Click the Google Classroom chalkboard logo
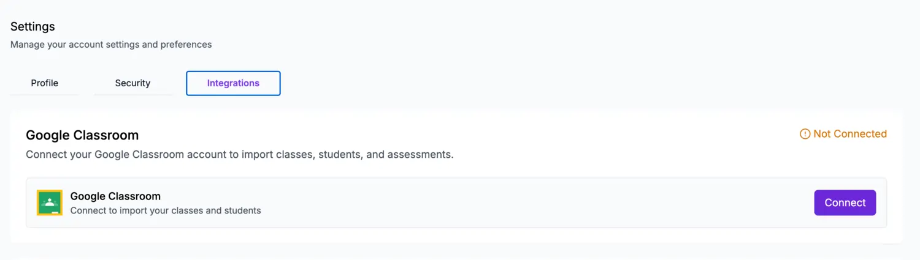Viewport: 920px width, 260px height. (50, 202)
